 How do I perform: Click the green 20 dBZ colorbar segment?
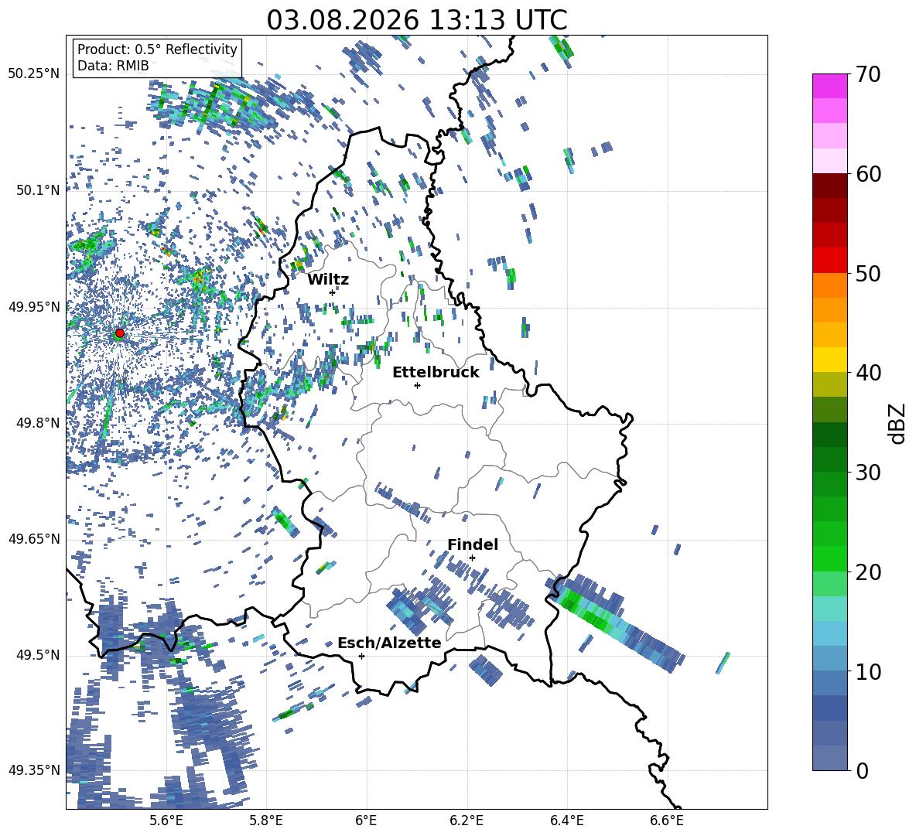click(829, 558)
